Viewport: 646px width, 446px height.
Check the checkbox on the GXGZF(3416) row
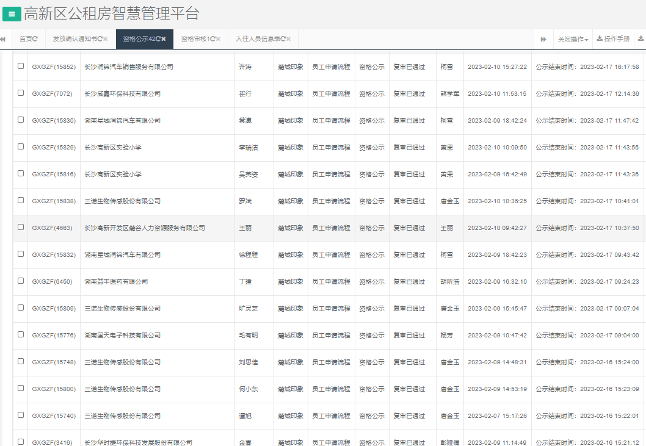pyautogui.click(x=20, y=442)
